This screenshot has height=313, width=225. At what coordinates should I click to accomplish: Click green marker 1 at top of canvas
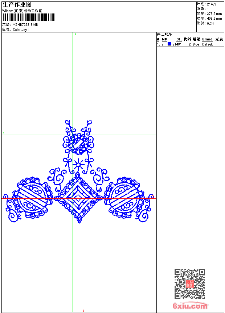[75, 34]
